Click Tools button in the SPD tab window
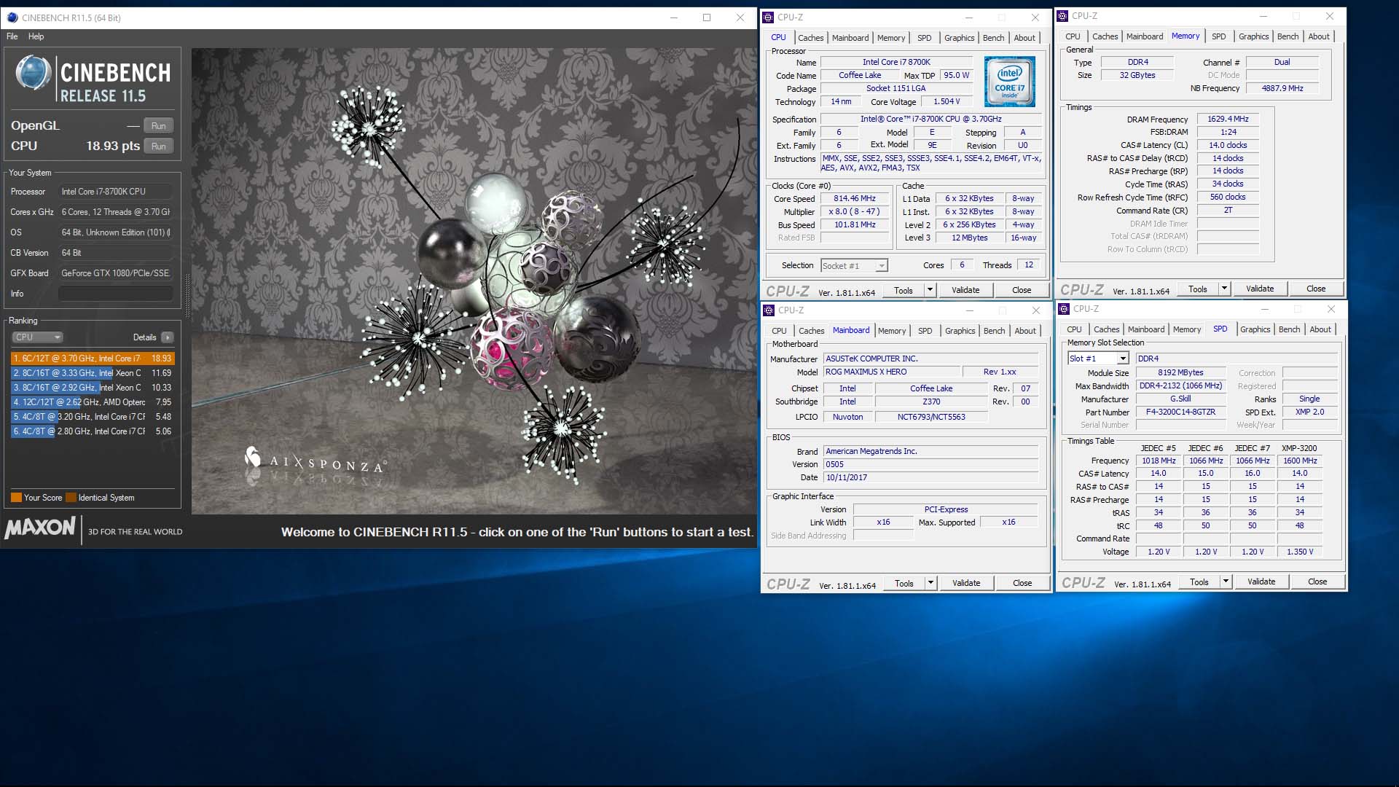The height and width of the screenshot is (787, 1399). click(x=1199, y=582)
